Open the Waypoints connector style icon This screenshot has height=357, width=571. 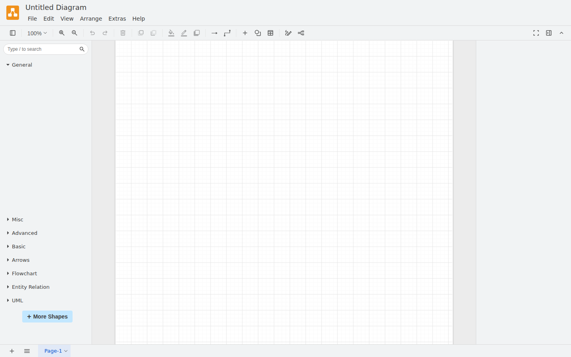click(227, 33)
